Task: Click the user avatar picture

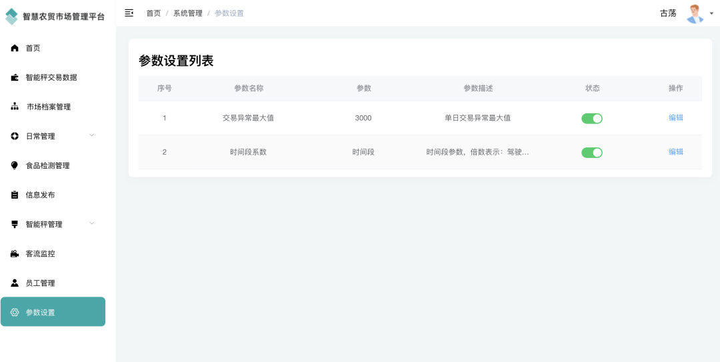Action: (x=695, y=13)
